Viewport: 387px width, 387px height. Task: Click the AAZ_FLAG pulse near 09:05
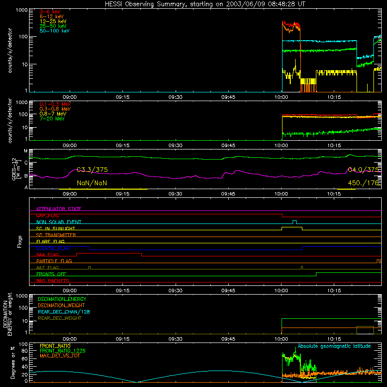pyautogui.click(x=89, y=268)
